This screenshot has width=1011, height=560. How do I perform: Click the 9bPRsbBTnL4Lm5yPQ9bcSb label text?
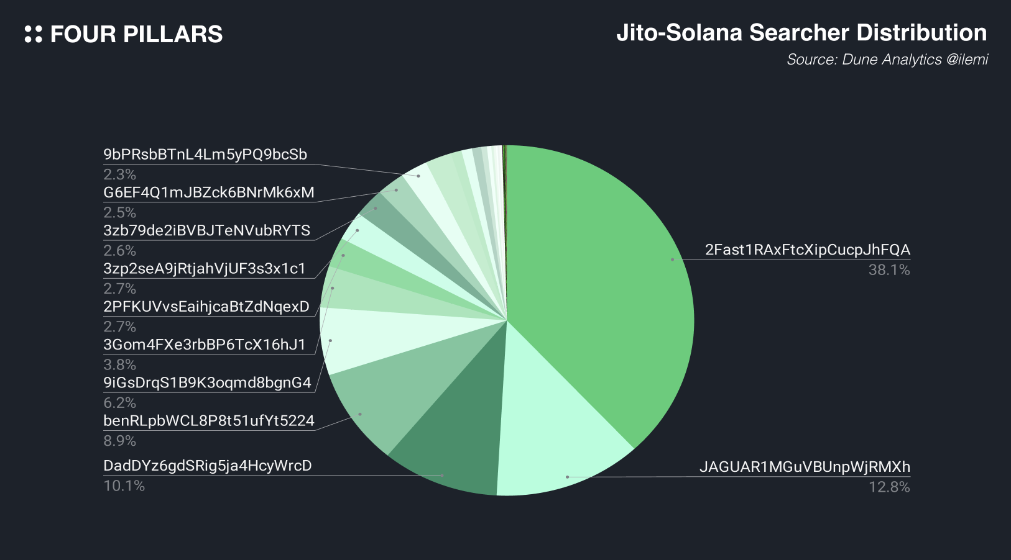[205, 155]
